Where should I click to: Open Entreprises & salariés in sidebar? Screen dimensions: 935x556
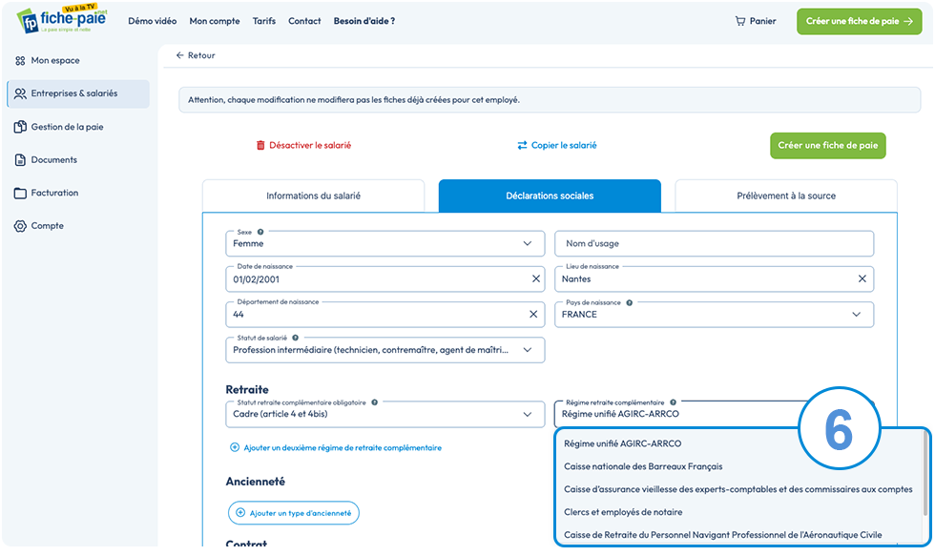[x=78, y=93]
